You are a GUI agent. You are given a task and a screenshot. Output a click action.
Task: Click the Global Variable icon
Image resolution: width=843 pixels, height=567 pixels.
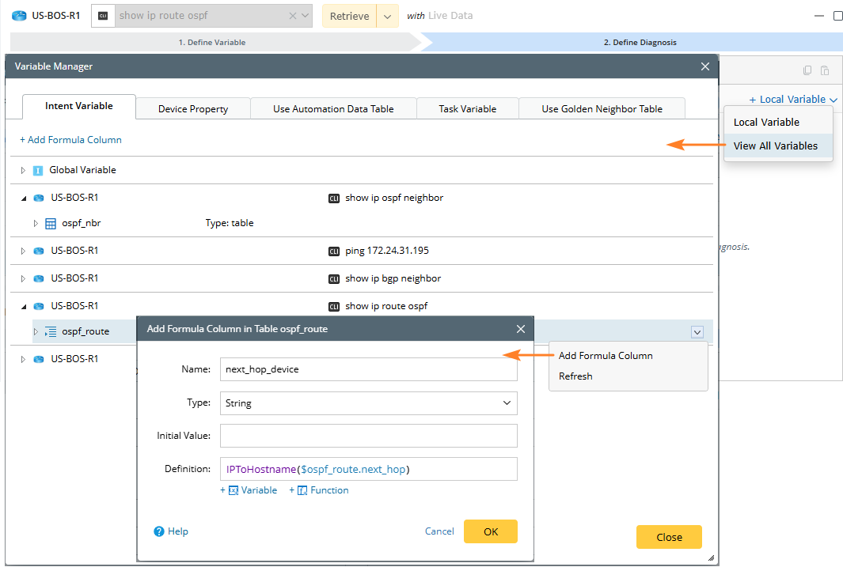(38, 170)
